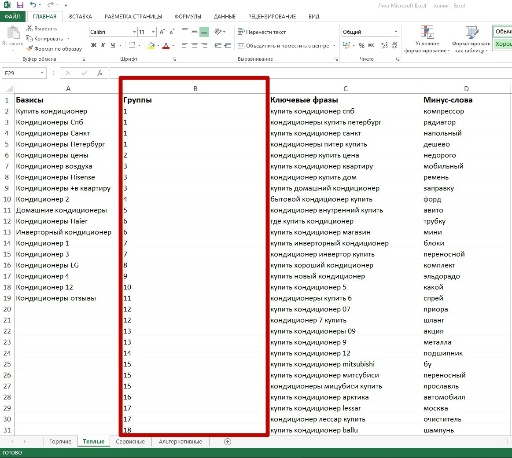Viewport: 512px width, 458px height.
Task: Toggle italic formatting (К)
Action: click(x=103, y=45)
